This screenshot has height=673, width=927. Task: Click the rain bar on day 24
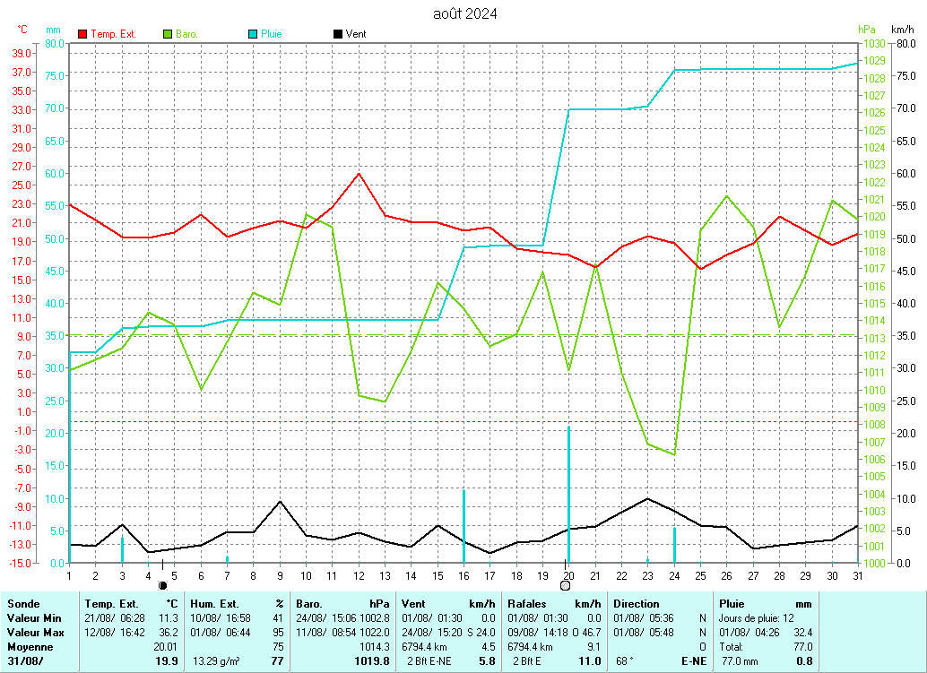674,545
